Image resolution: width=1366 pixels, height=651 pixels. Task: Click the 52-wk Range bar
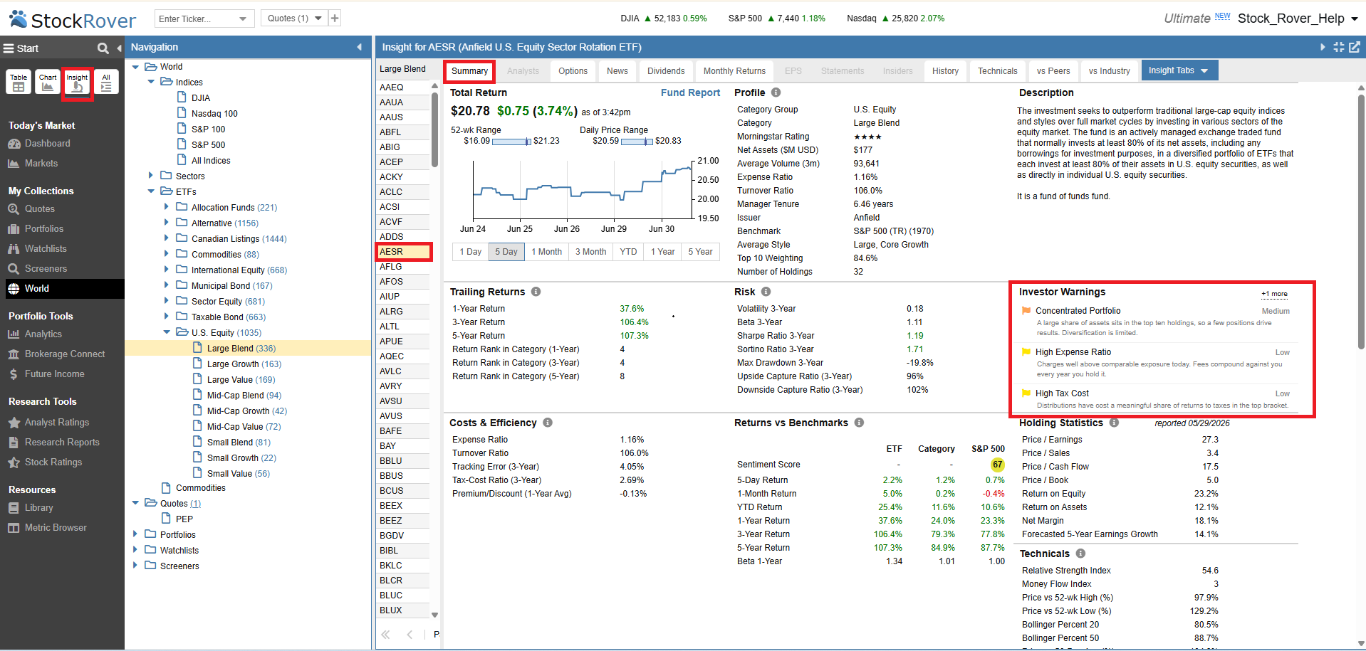511,142
